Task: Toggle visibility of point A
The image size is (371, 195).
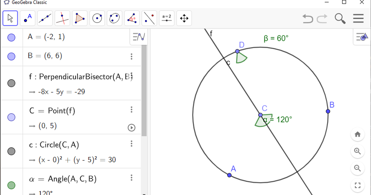Action: pos(11,37)
